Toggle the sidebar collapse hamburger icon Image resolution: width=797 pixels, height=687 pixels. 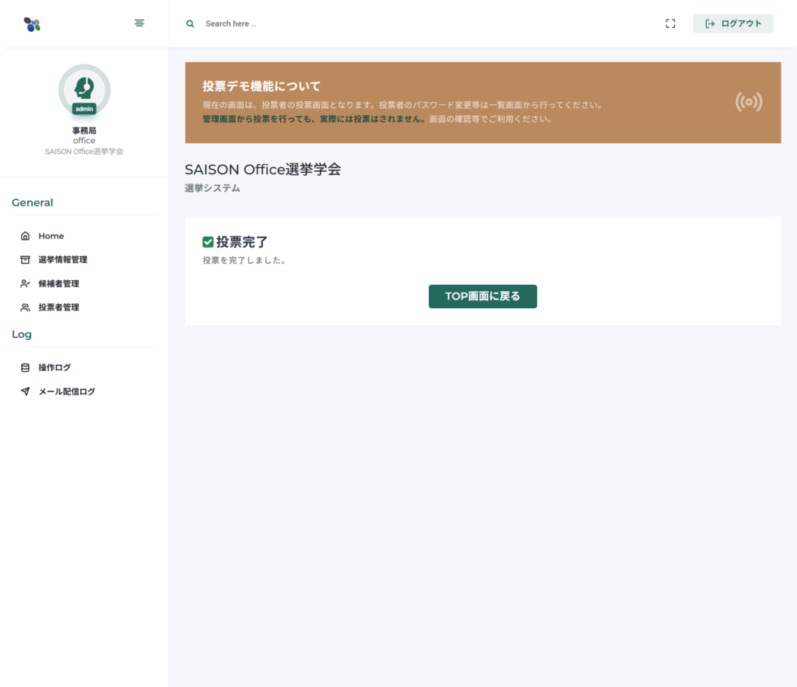[x=139, y=23]
